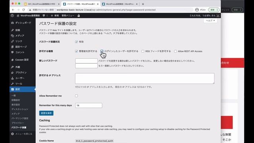Click the blue save changes button

(x=46, y=113)
